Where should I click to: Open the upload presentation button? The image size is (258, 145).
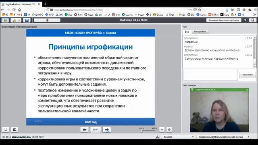(5, 130)
